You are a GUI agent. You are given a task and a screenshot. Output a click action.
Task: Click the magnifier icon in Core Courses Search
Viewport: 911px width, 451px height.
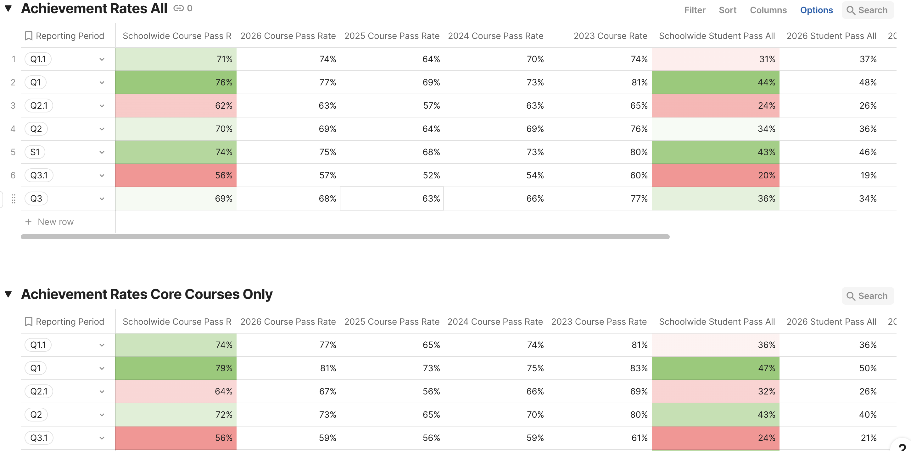pos(851,296)
